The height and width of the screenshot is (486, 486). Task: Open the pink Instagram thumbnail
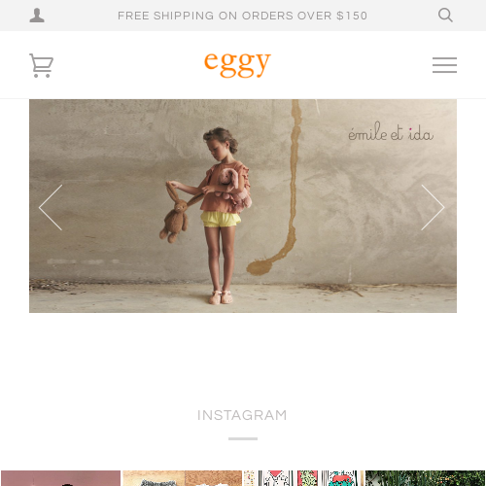60,478
